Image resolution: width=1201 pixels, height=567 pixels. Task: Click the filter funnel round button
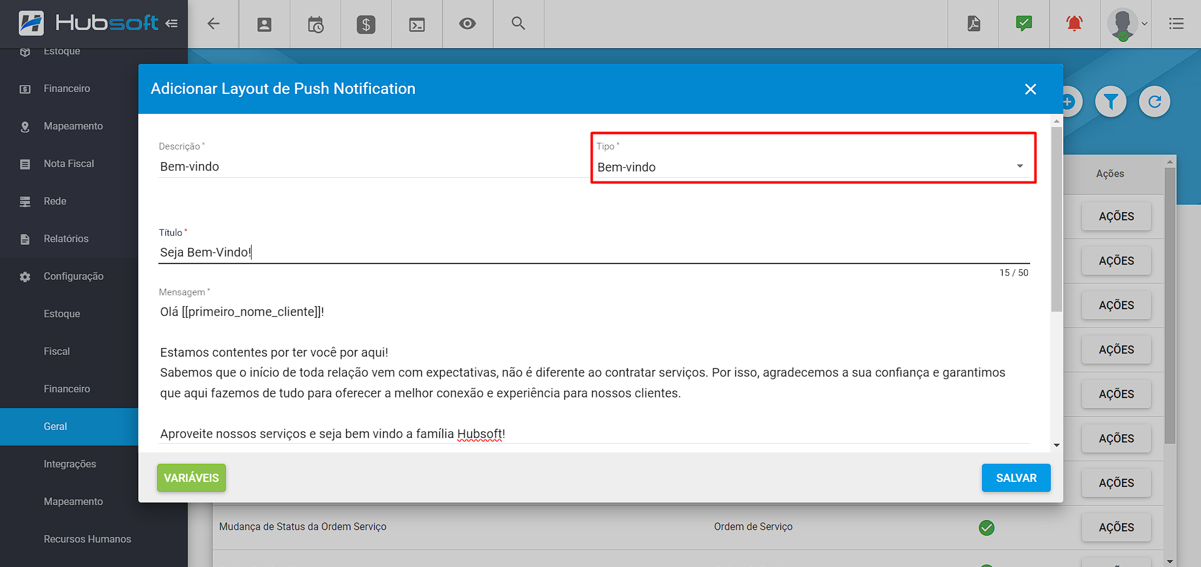pos(1111,101)
